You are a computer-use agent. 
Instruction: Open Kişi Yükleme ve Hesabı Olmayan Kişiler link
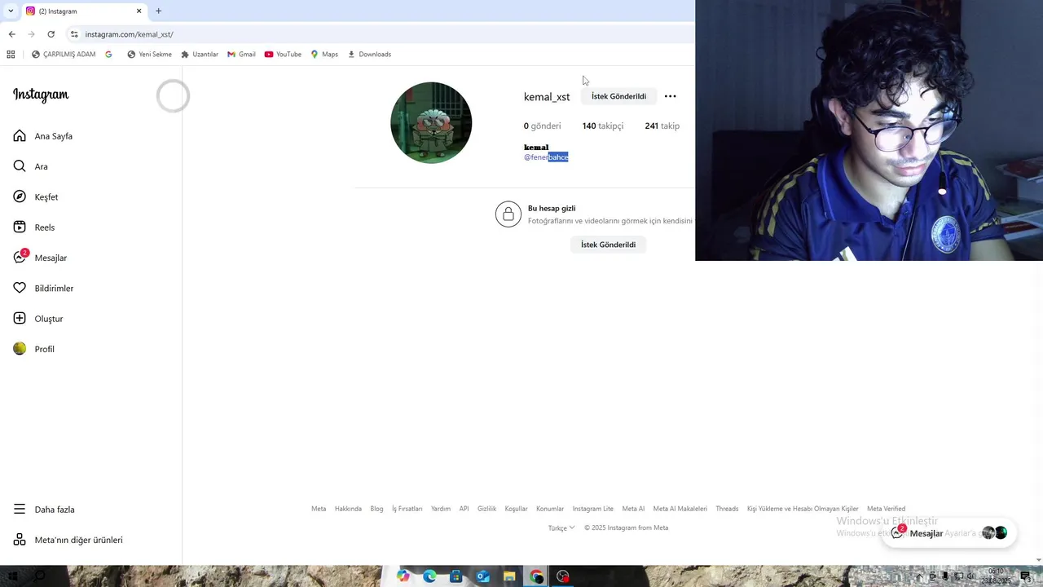point(803,509)
